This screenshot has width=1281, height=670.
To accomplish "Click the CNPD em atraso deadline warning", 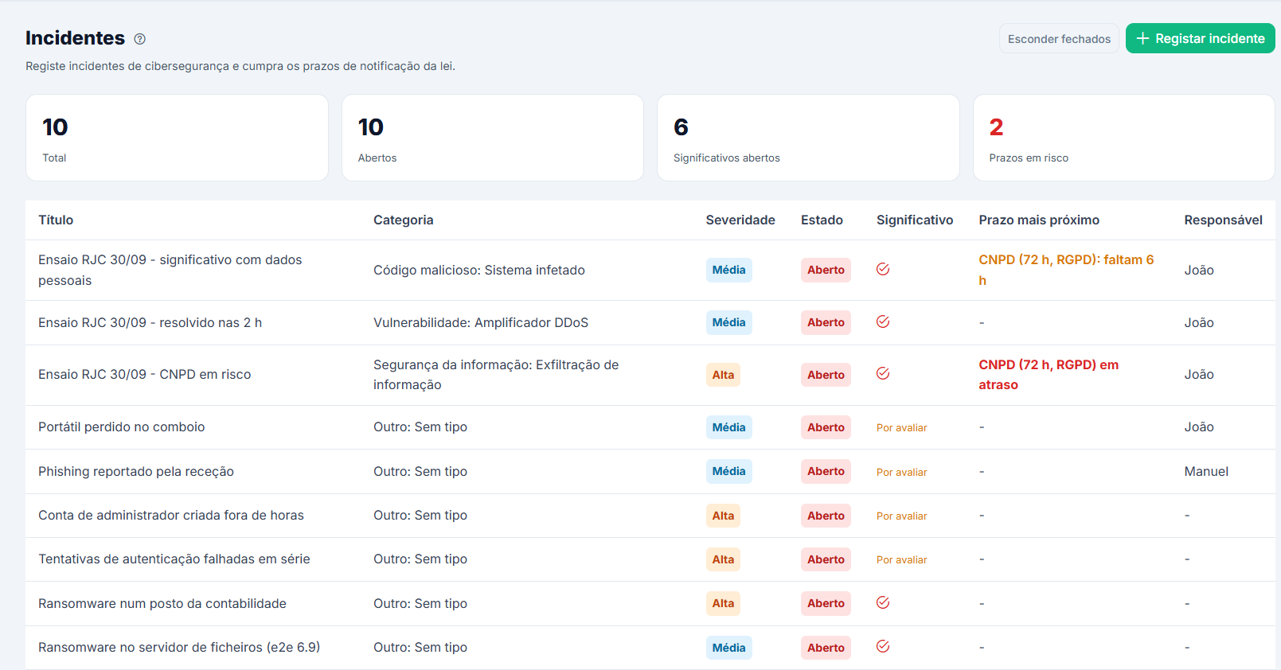I will tap(1049, 375).
